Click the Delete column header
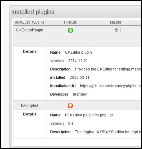142x149 pixels. click(116, 22)
